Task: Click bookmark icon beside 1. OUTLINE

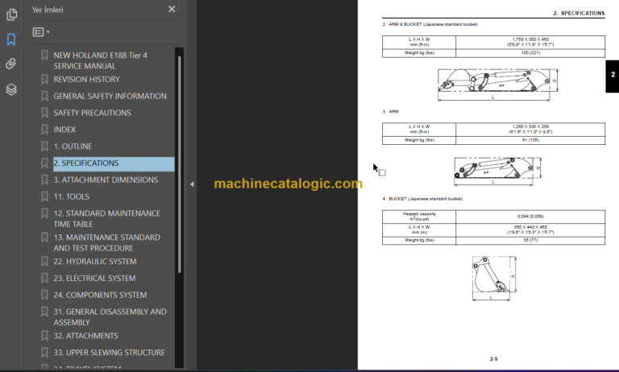Action: click(x=44, y=147)
